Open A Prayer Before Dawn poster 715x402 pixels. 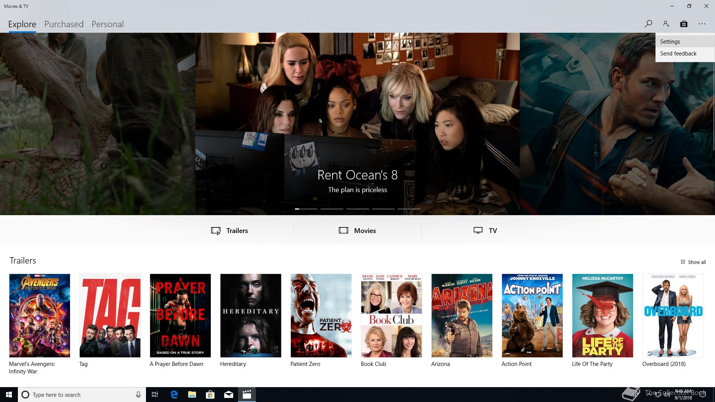coord(180,316)
